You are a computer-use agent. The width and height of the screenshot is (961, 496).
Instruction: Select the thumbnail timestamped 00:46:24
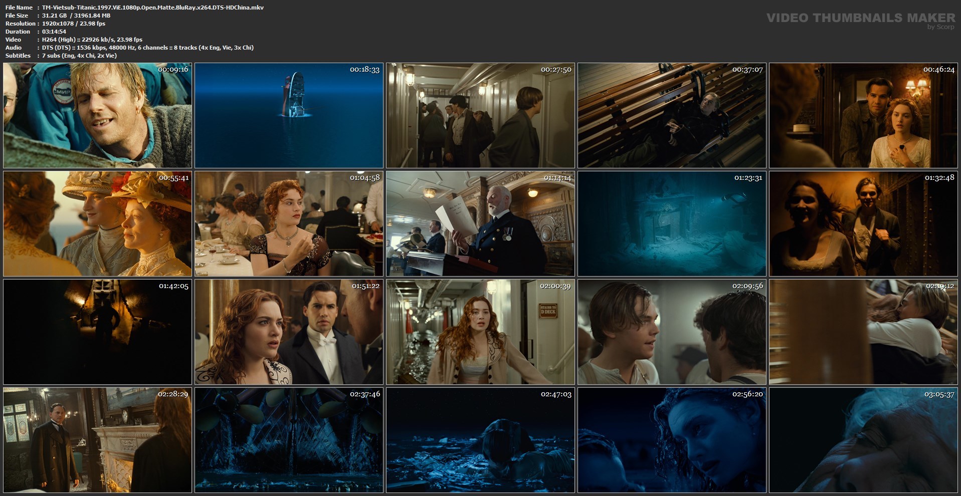(x=863, y=115)
